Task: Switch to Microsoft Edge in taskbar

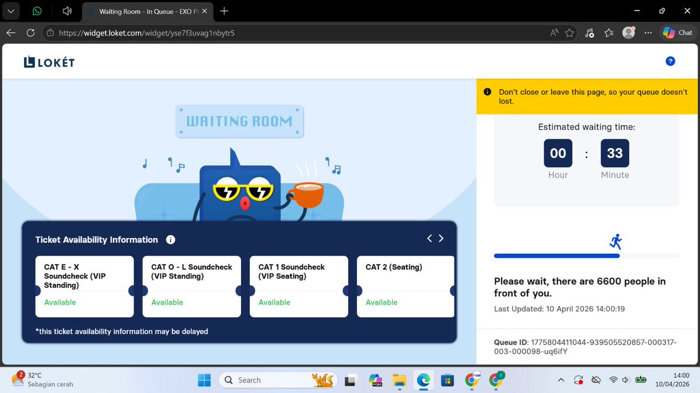Action: coord(423,380)
